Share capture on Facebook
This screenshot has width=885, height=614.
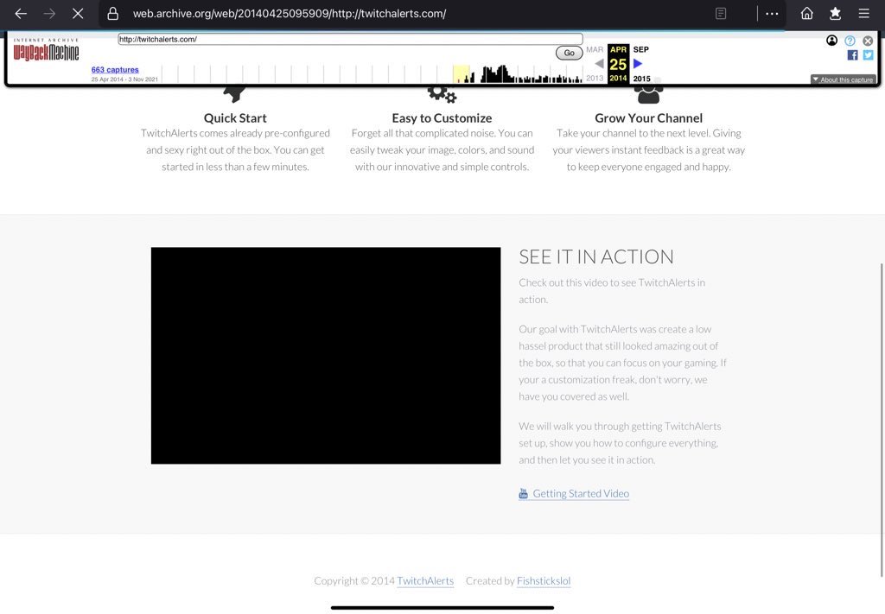[x=852, y=55]
